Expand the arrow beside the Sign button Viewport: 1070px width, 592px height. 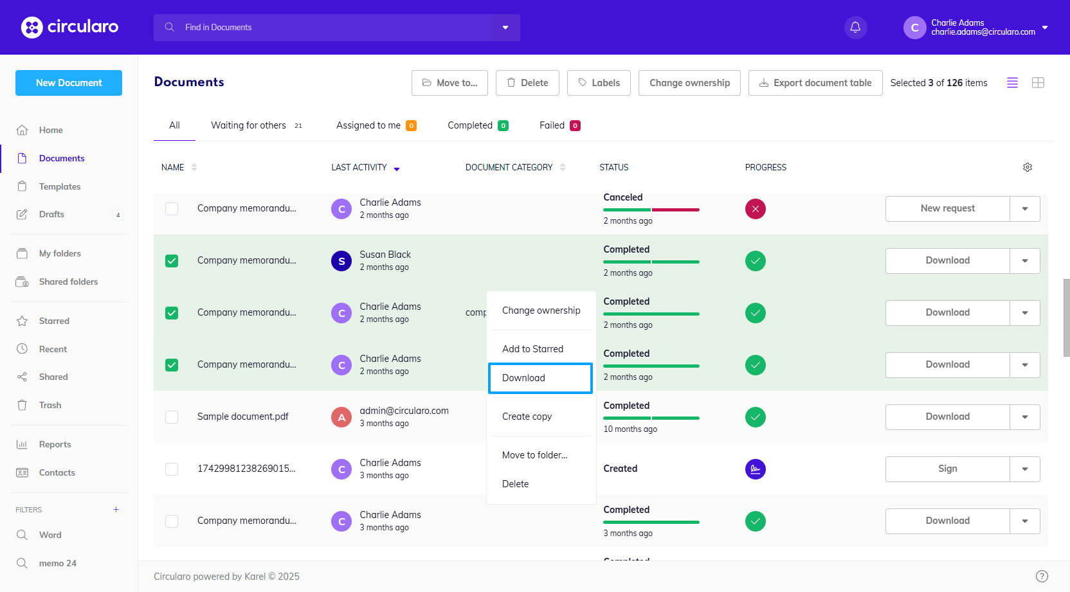[x=1024, y=469]
